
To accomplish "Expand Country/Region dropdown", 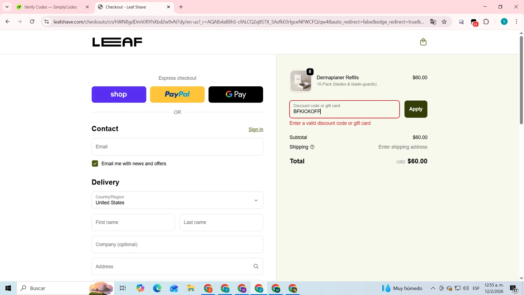I will coord(177,200).
